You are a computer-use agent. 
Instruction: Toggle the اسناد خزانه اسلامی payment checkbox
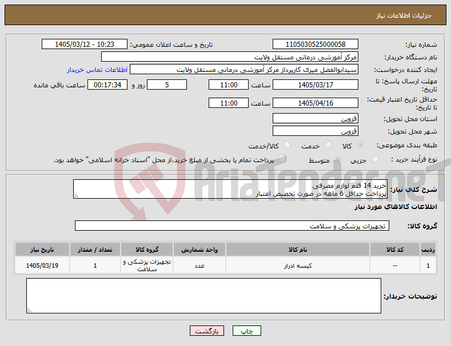(282, 159)
